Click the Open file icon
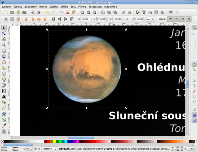This screenshot has width=198, height=152. 12,12
